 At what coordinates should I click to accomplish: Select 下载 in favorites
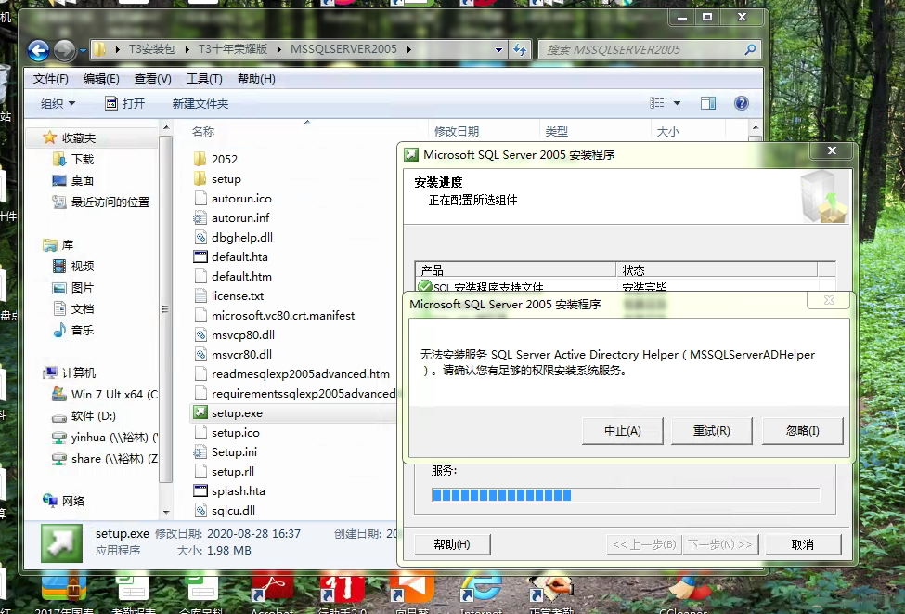tap(83, 160)
